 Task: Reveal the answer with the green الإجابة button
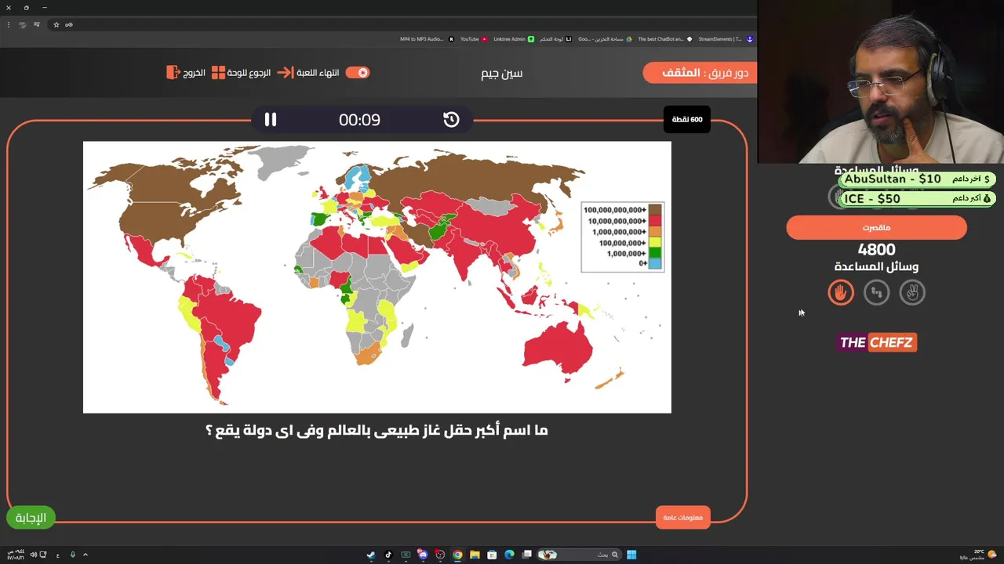[x=31, y=517]
